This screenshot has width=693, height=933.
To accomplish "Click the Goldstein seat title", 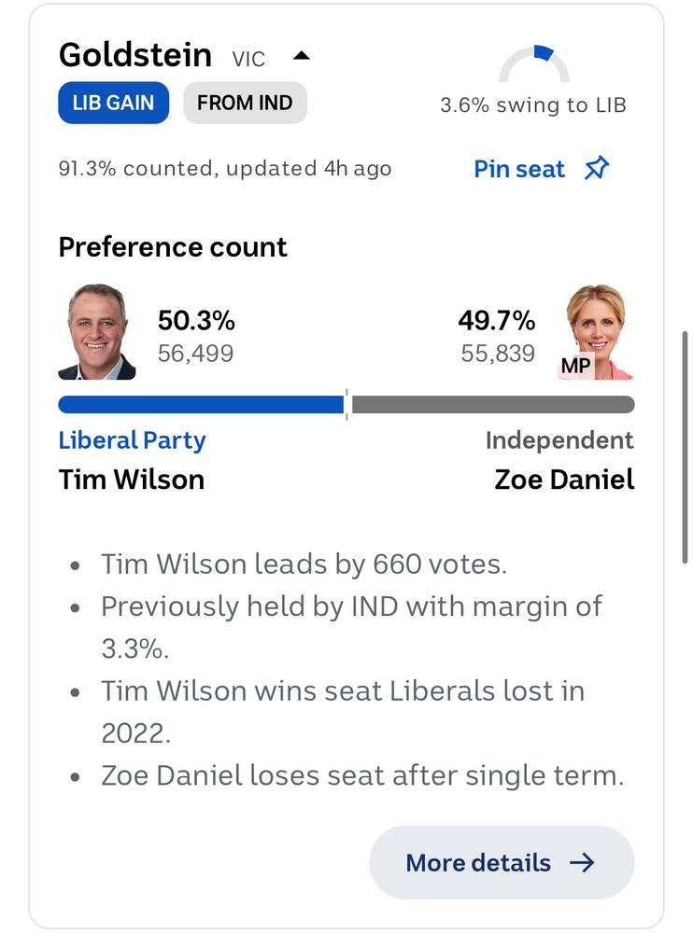I will click(x=135, y=55).
